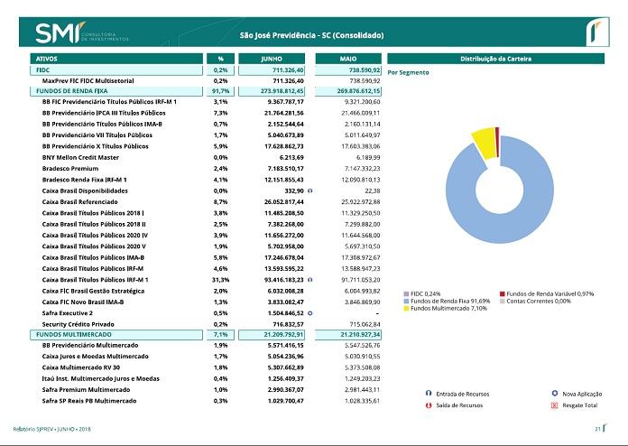Click Caixa Brasil Títulos Públicos IRF-M 1 name

[96, 280]
